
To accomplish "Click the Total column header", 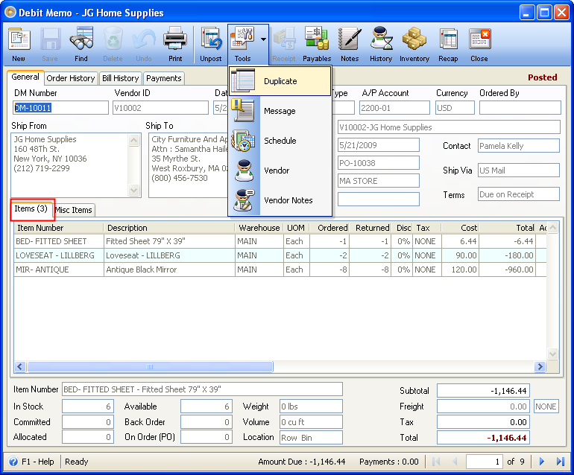I will click(x=508, y=228).
